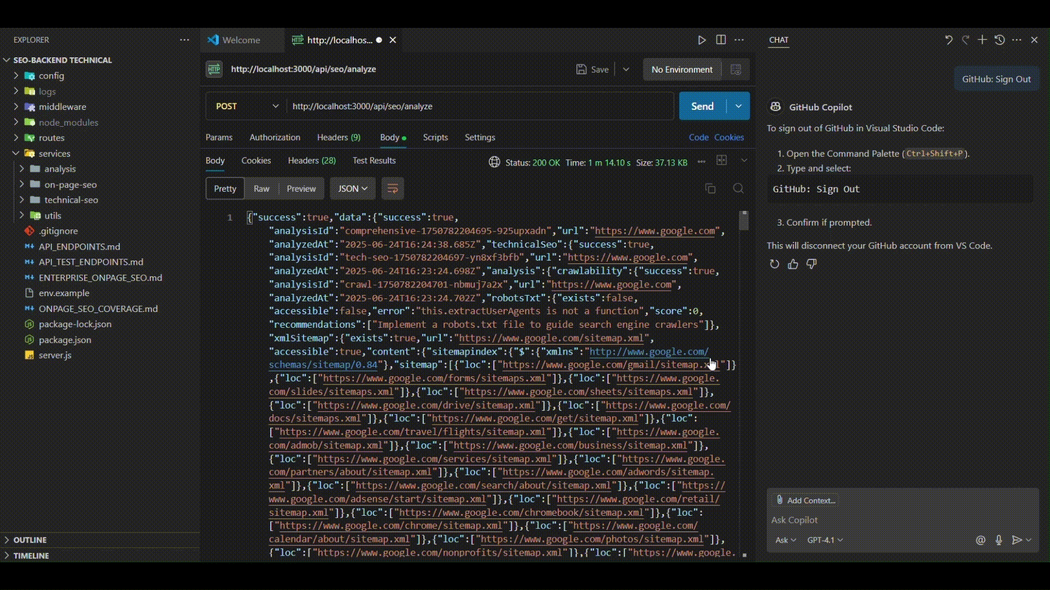Open Explorer panel More Actions ellipsis
Screen dimensions: 1050x590
click(x=184, y=40)
